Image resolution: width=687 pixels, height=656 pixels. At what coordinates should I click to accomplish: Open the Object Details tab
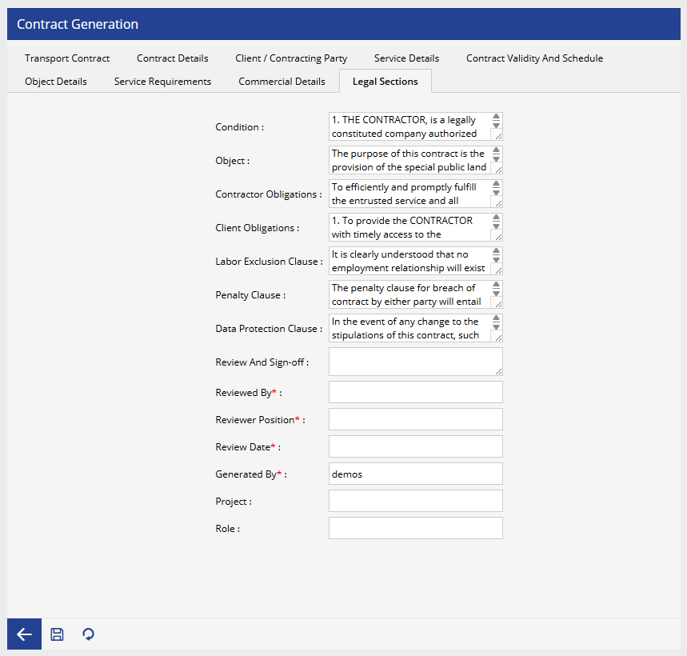click(56, 82)
